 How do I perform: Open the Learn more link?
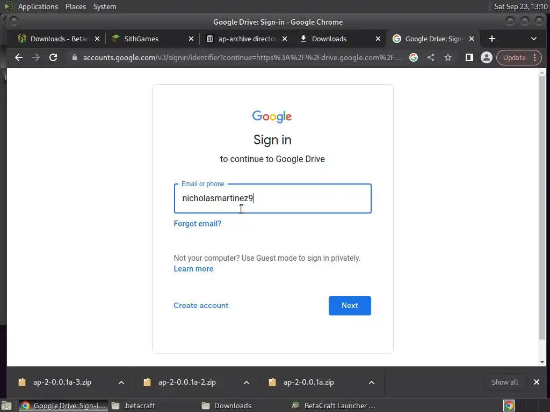tap(193, 269)
